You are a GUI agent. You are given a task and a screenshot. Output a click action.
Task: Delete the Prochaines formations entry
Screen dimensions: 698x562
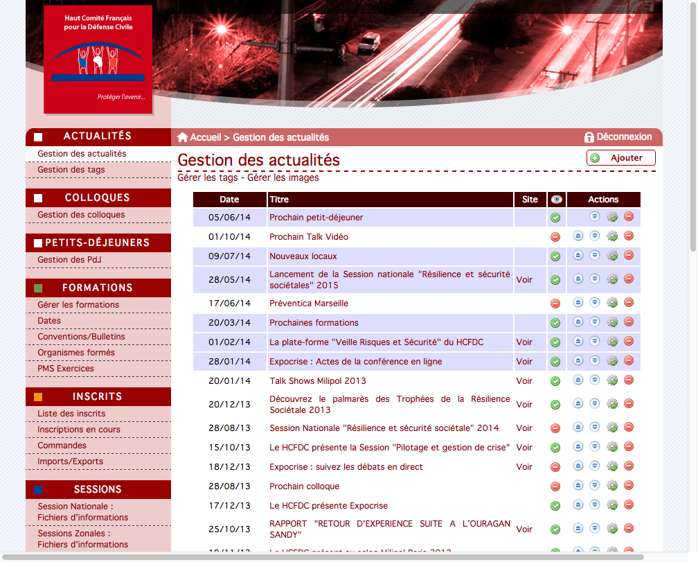(x=629, y=322)
